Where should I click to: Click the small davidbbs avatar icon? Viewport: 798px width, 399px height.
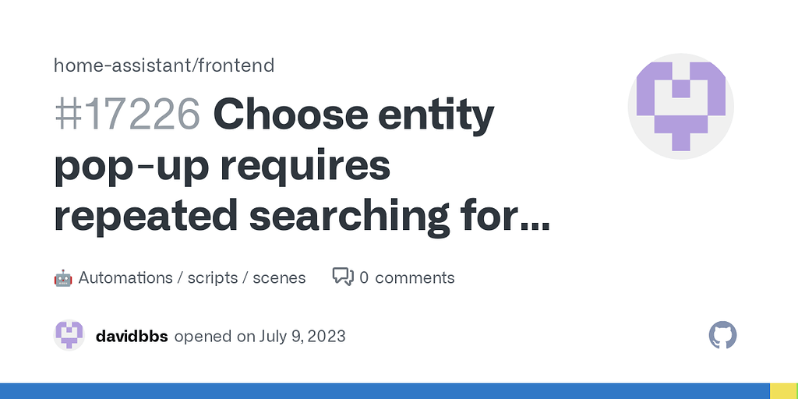coord(69,336)
